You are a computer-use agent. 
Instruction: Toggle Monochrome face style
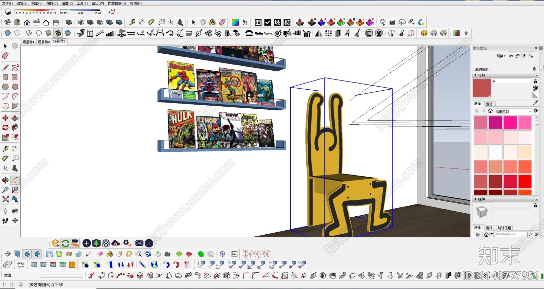[68, 33]
